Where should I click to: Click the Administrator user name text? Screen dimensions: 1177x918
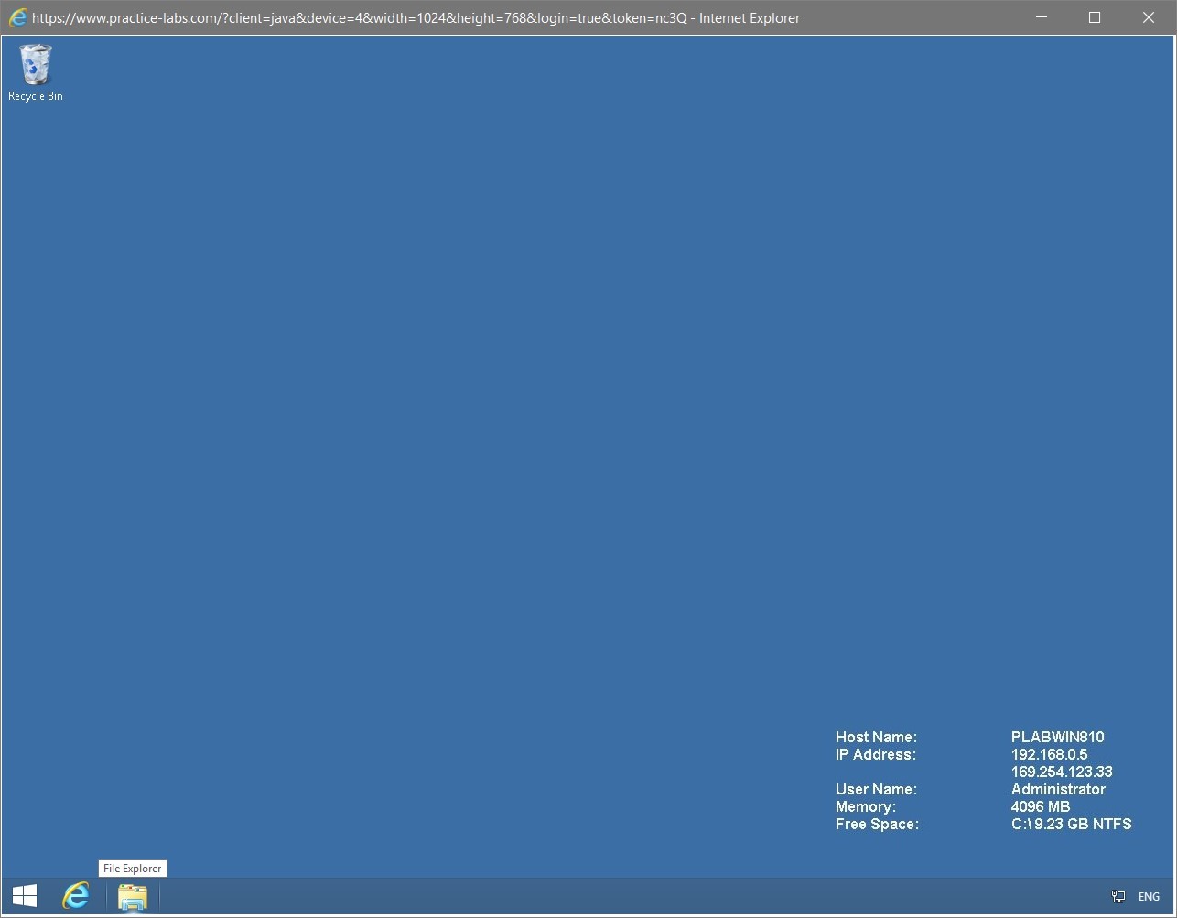(1057, 789)
